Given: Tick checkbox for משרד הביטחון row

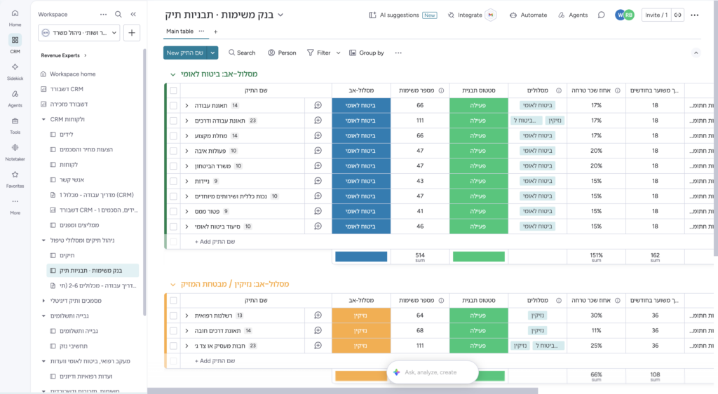Looking at the screenshot, I should click(174, 165).
